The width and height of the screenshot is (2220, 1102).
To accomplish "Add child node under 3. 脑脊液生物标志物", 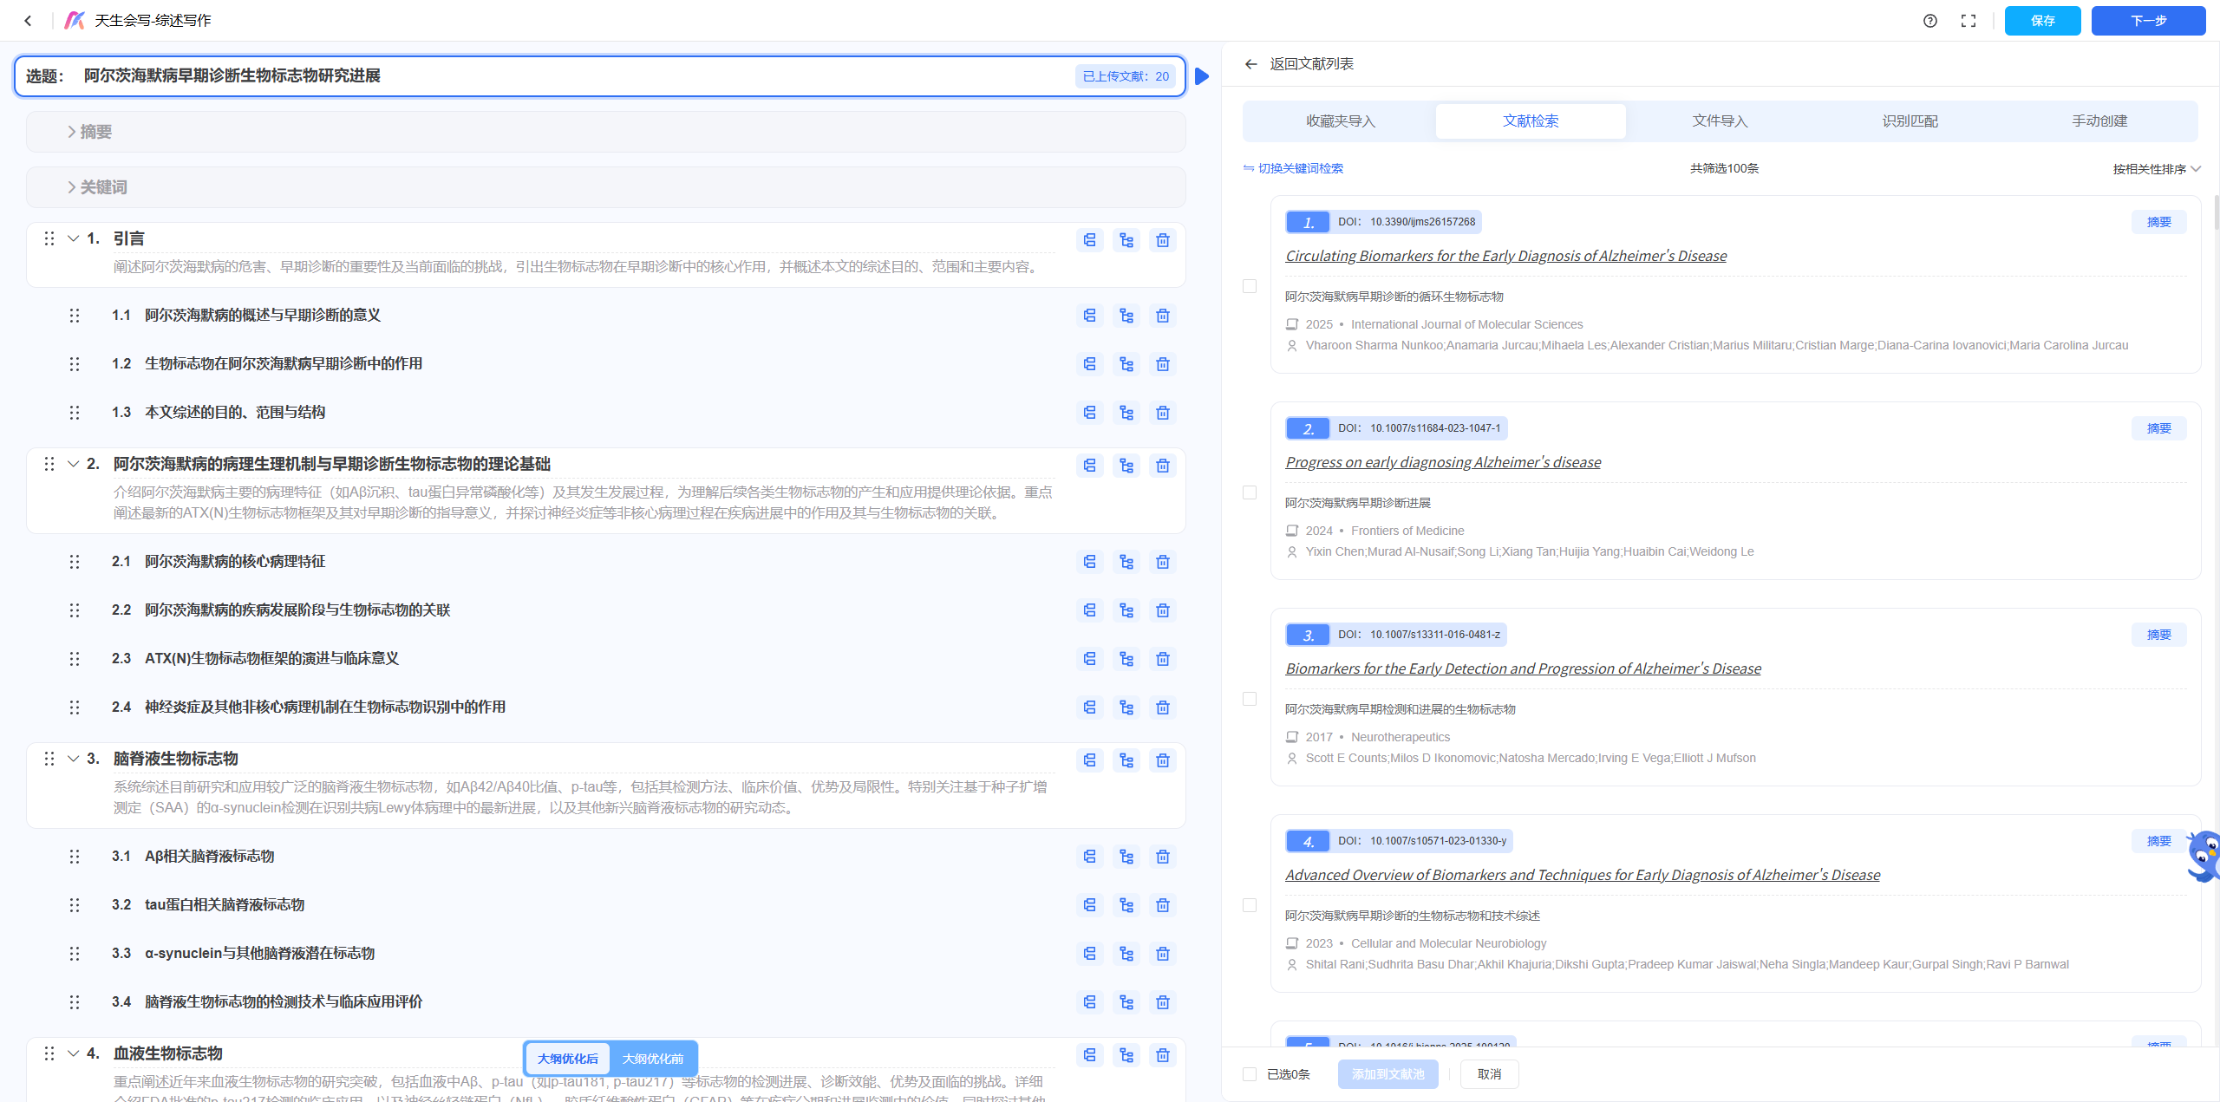I will click(1126, 760).
